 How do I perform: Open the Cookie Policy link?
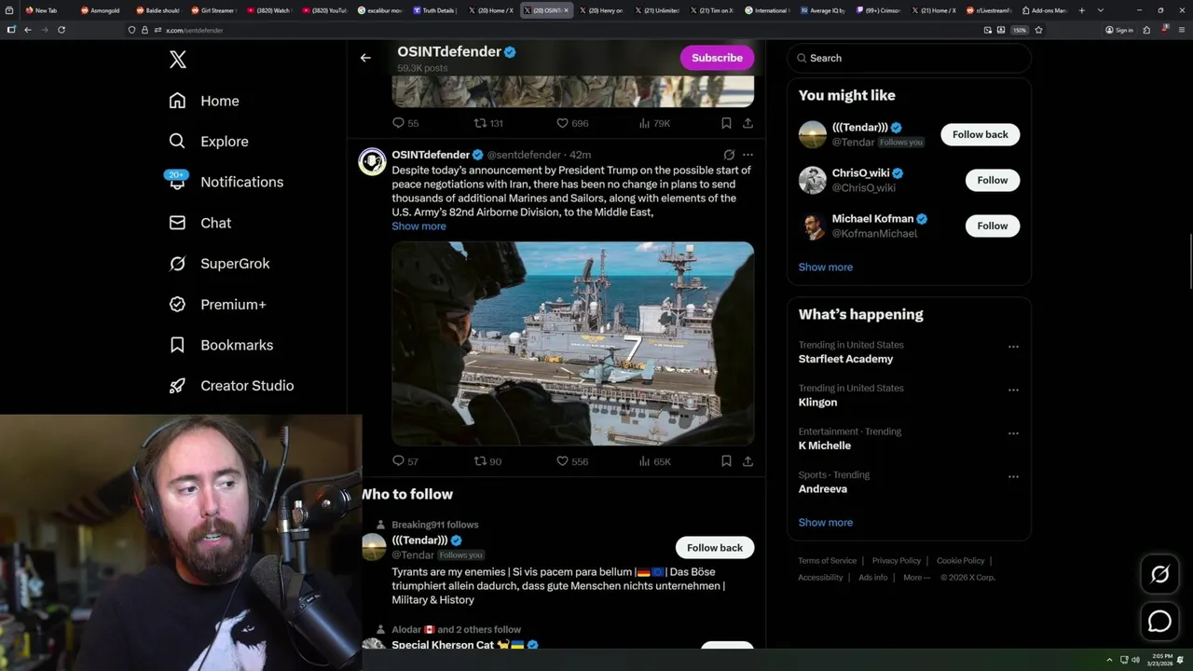tap(960, 561)
